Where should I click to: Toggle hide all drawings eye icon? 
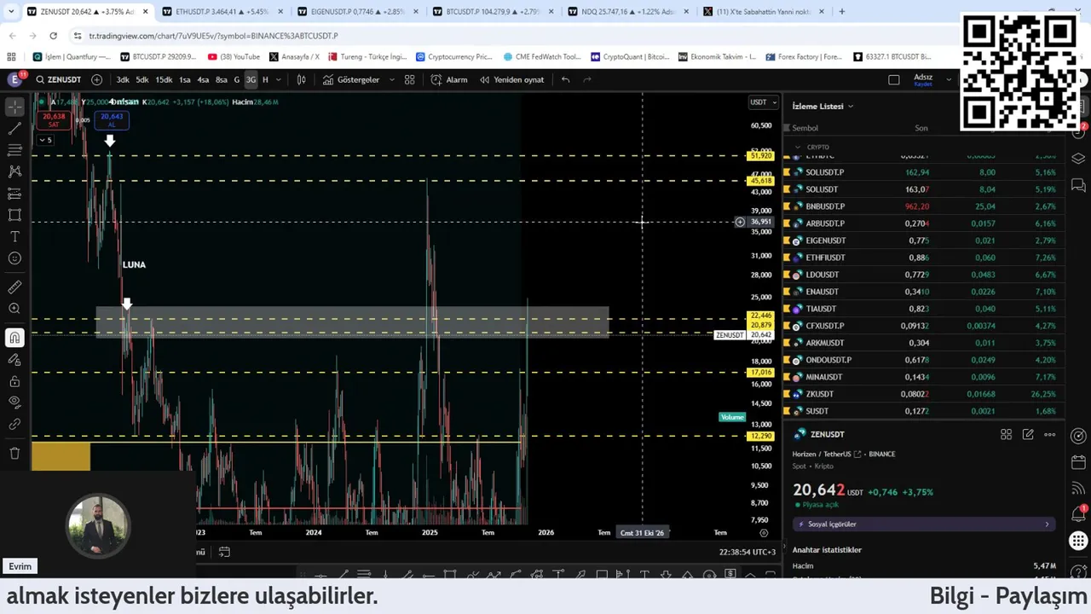[14, 402]
